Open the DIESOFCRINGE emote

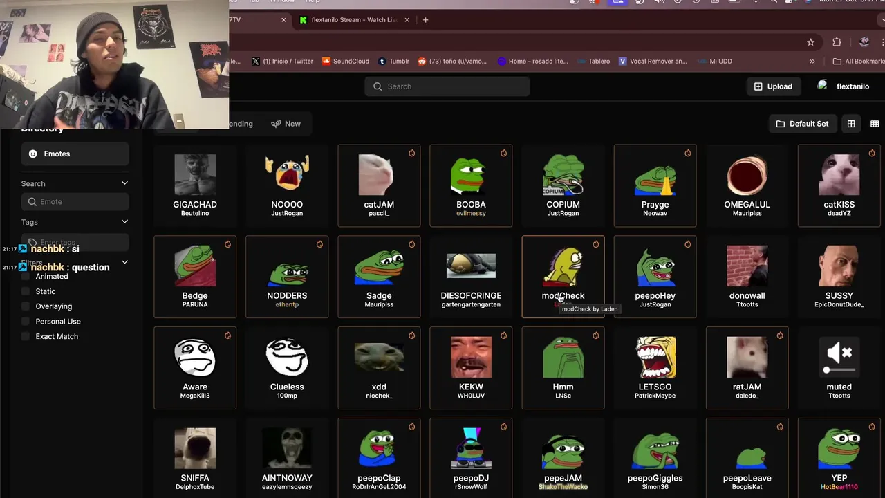[x=471, y=277]
